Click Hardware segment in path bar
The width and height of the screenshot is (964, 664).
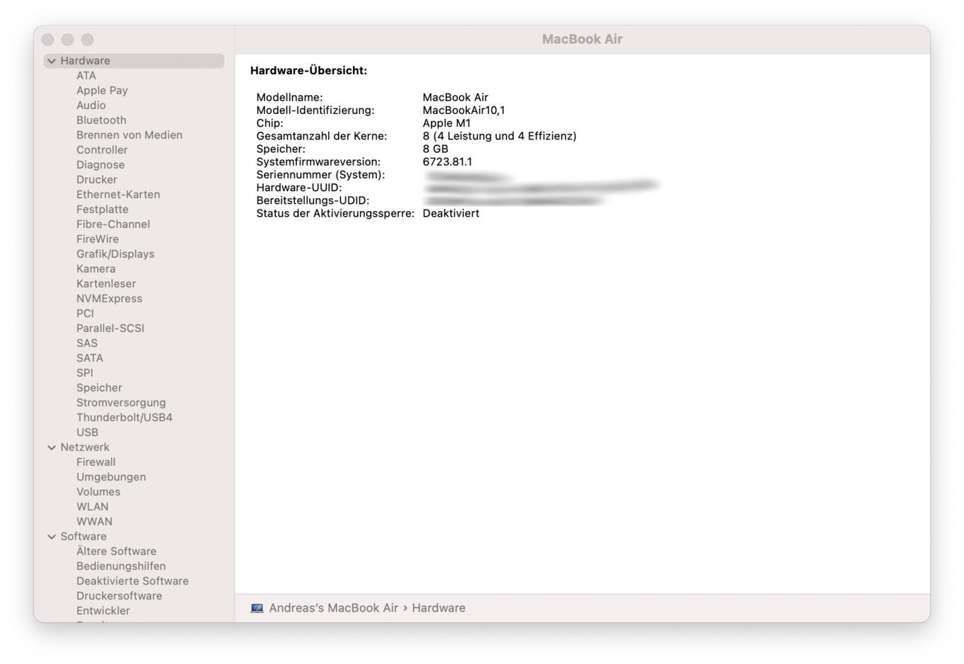coord(439,608)
